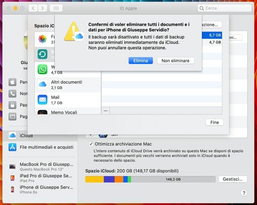The width and height of the screenshot is (257, 205).
Task: Click the Spazio iCloud 200 GB label
Action: tap(132, 171)
